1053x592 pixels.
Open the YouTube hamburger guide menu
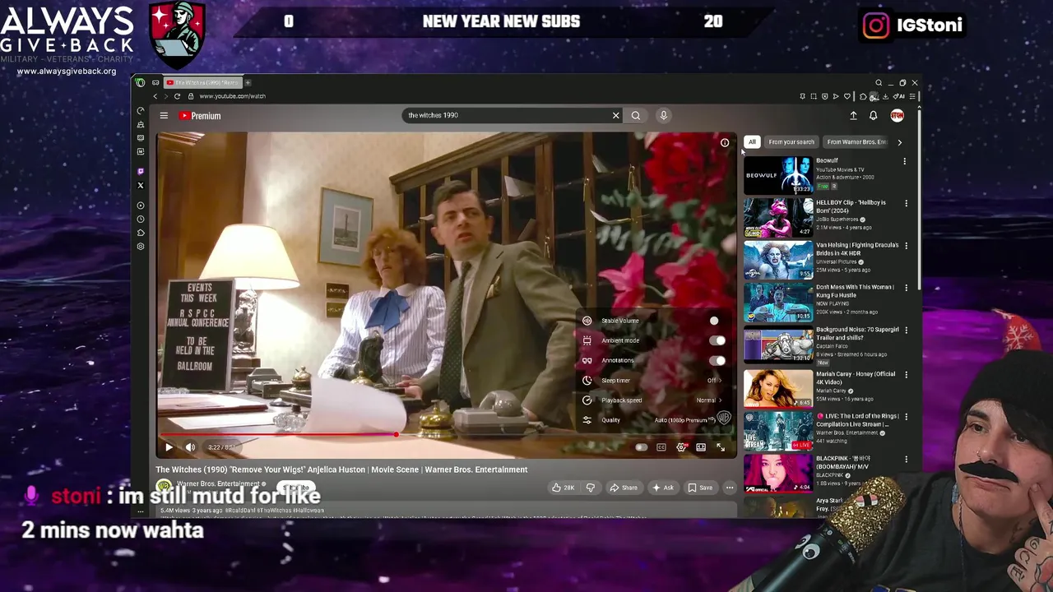point(164,116)
